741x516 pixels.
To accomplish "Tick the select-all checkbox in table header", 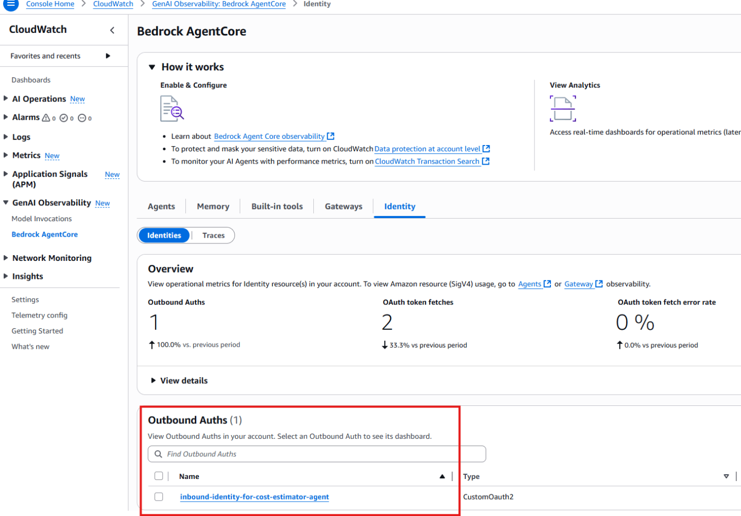I will [x=159, y=476].
